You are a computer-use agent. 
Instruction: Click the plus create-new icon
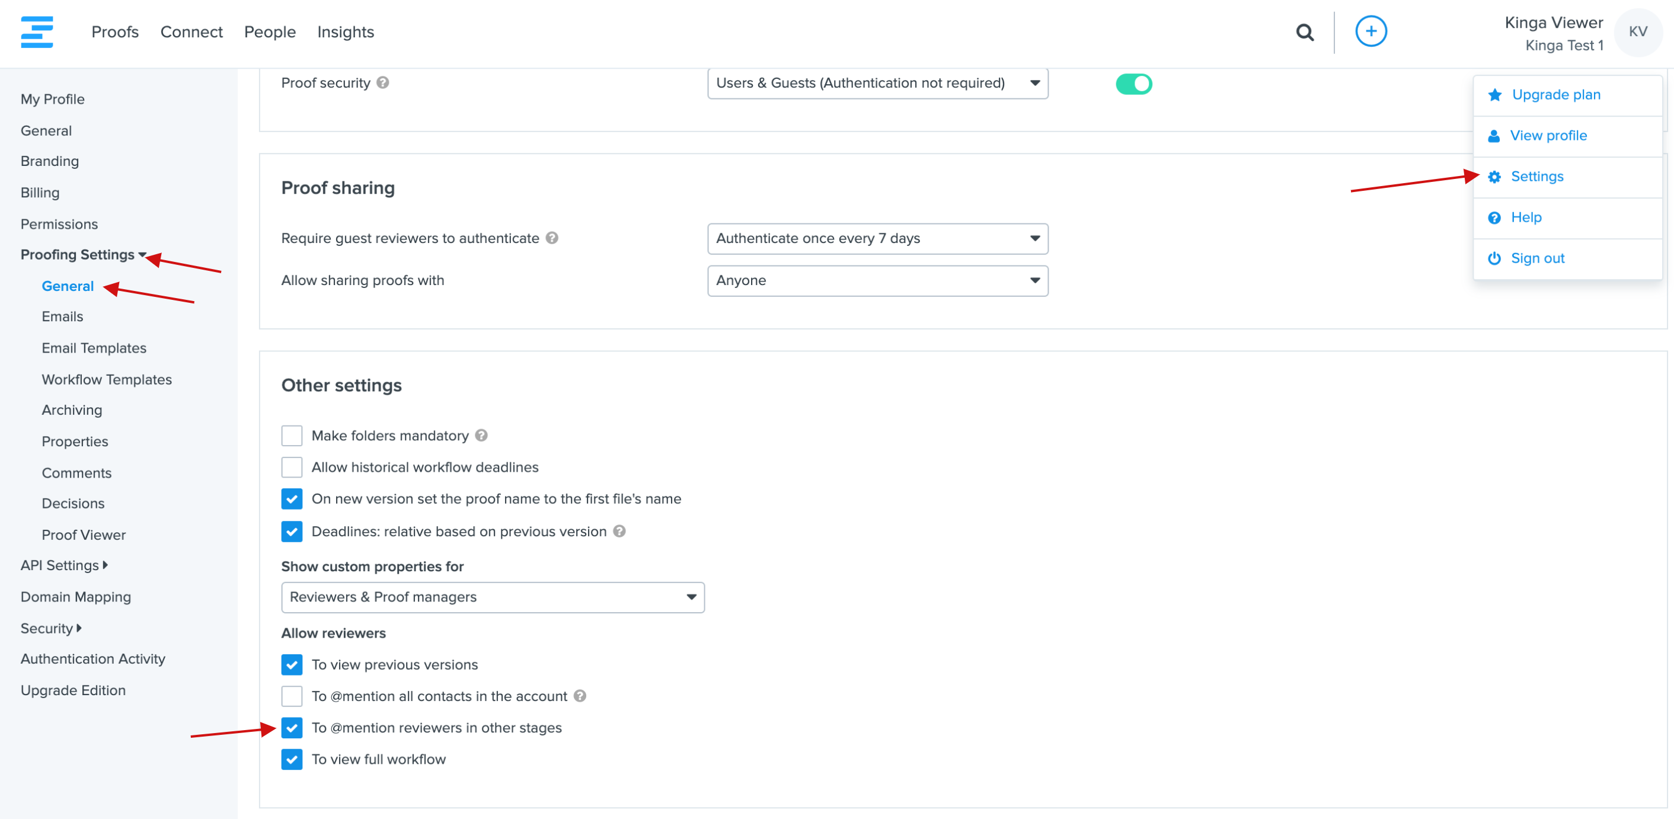pos(1370,31)
